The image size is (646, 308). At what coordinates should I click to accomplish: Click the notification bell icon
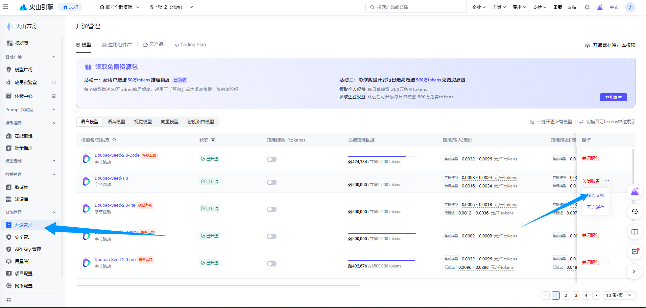pyautogui.click(x=587, y=7)
